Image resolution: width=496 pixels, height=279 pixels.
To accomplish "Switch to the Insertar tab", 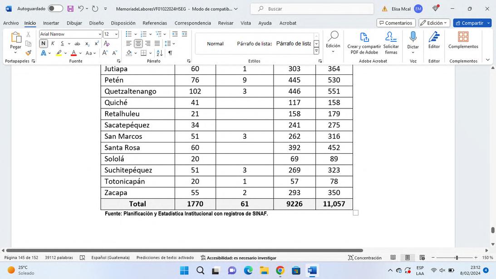I will 51,23.
